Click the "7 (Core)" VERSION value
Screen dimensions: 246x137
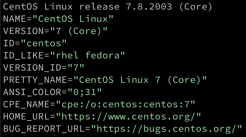(x=79, y=31)
